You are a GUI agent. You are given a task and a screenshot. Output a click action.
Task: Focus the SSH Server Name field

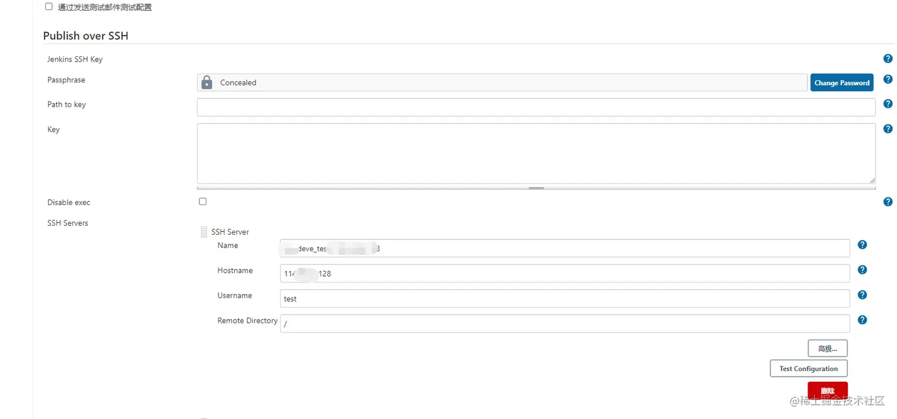click(565, 248)
